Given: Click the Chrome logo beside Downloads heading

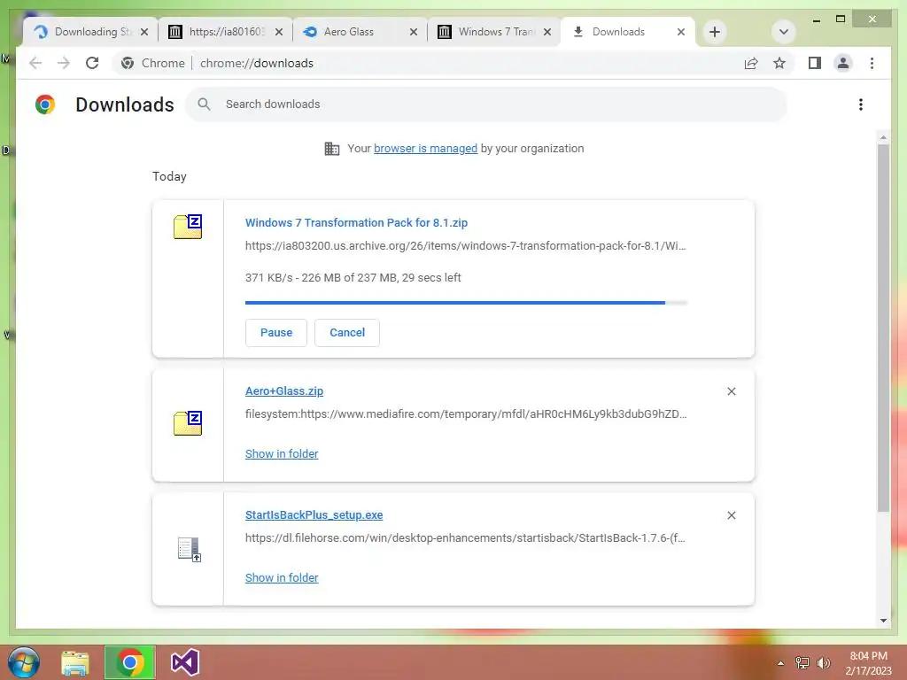Looking at the screenshot, I should coord(45,104).
